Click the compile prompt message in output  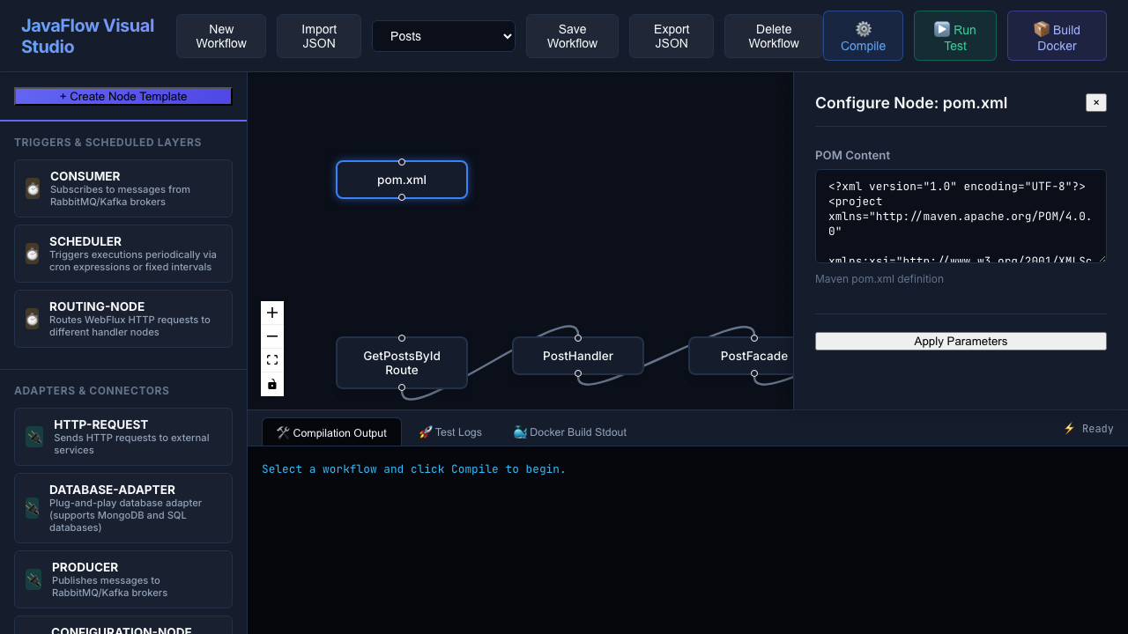pos(414,469)
